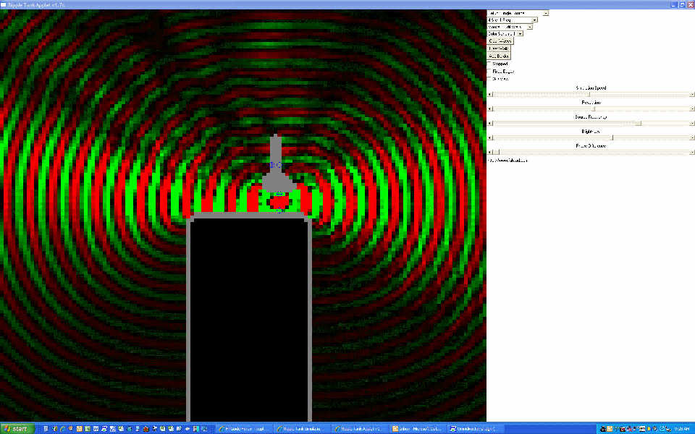Decrease Simulation Speed with left arrow
This screenshot has height=434, width=695.
pyautogui.click(x=490, y=94)
